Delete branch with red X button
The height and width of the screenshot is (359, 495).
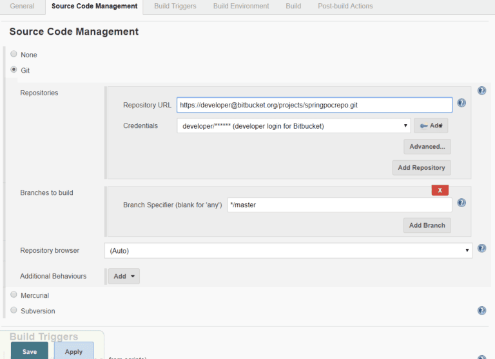tap(440, 190)
